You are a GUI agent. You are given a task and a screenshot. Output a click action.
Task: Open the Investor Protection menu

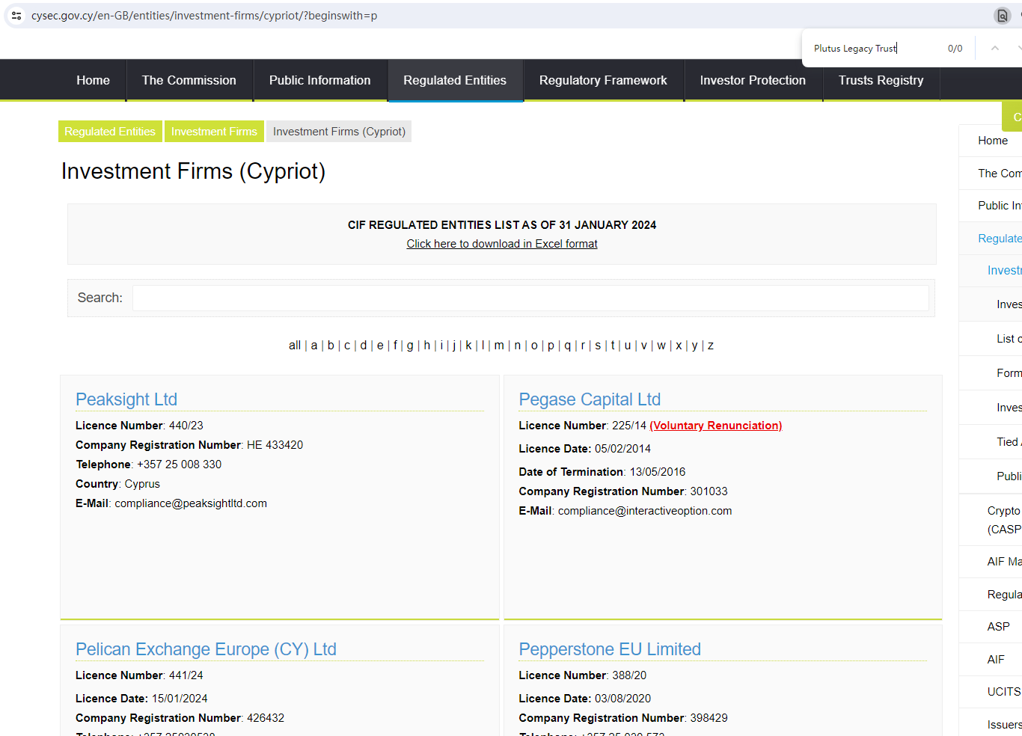753,80
